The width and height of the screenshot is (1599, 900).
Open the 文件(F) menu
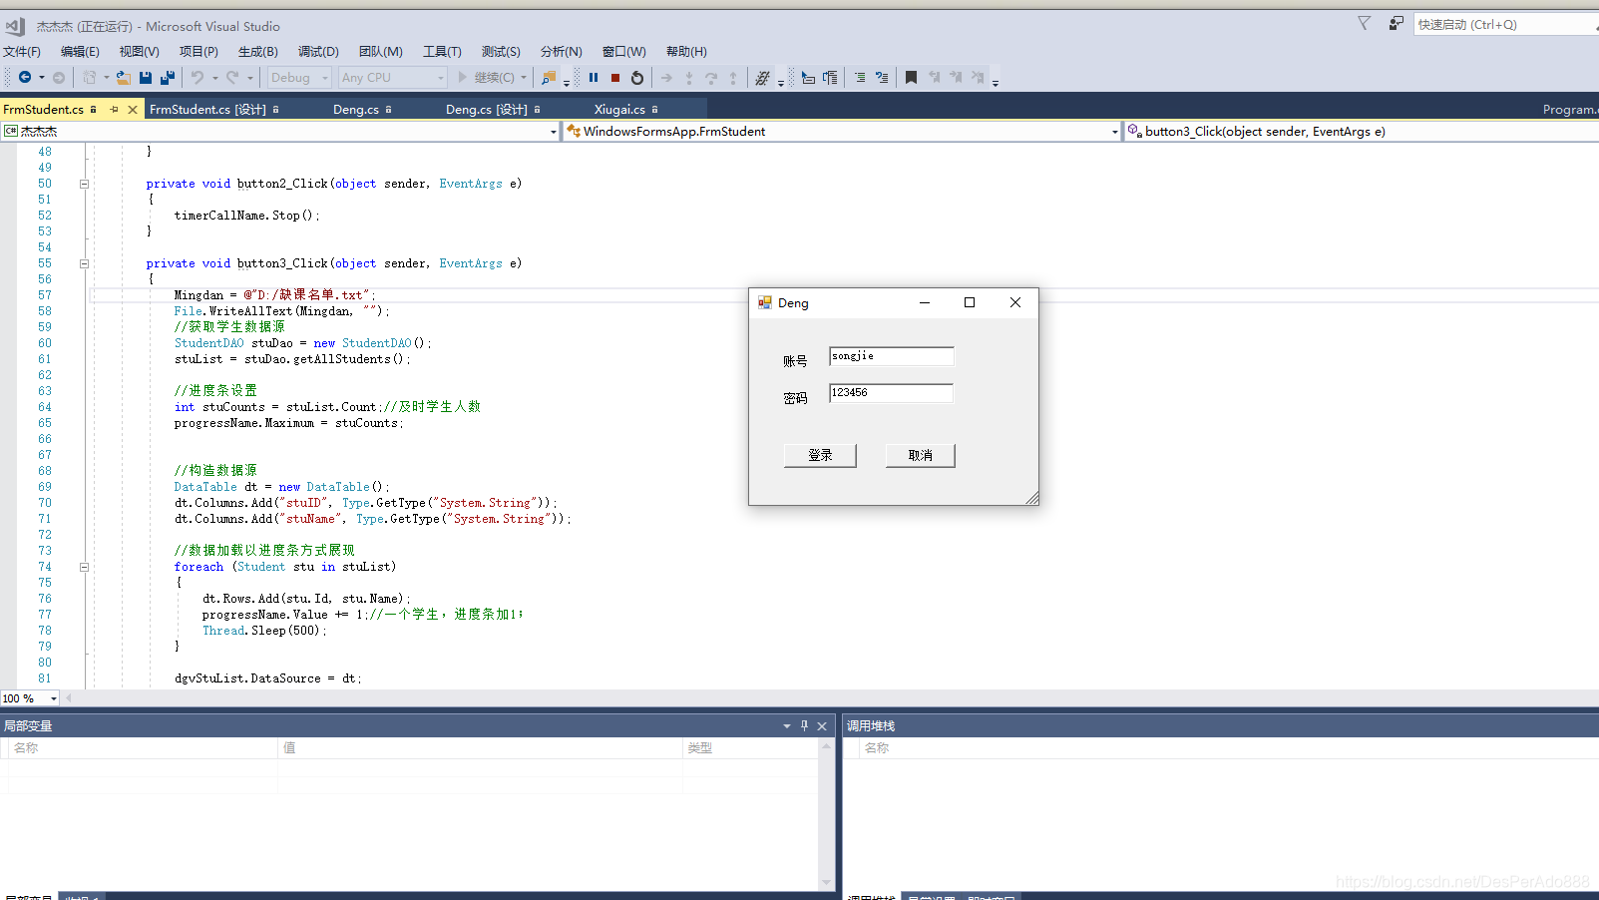point(22,52)
